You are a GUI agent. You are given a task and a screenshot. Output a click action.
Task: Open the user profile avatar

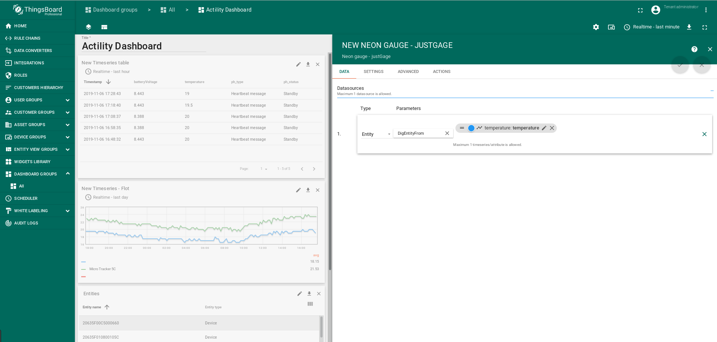656,10
